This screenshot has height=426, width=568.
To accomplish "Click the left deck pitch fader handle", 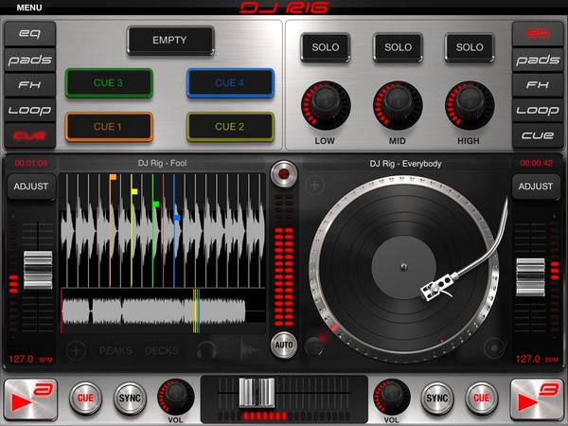I will coord(38,270).
